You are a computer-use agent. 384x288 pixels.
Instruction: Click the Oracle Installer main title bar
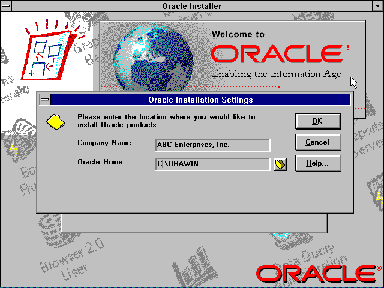tap(192, 6)
